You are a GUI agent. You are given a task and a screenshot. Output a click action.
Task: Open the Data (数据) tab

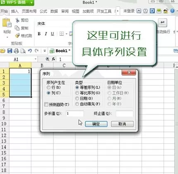54,11
